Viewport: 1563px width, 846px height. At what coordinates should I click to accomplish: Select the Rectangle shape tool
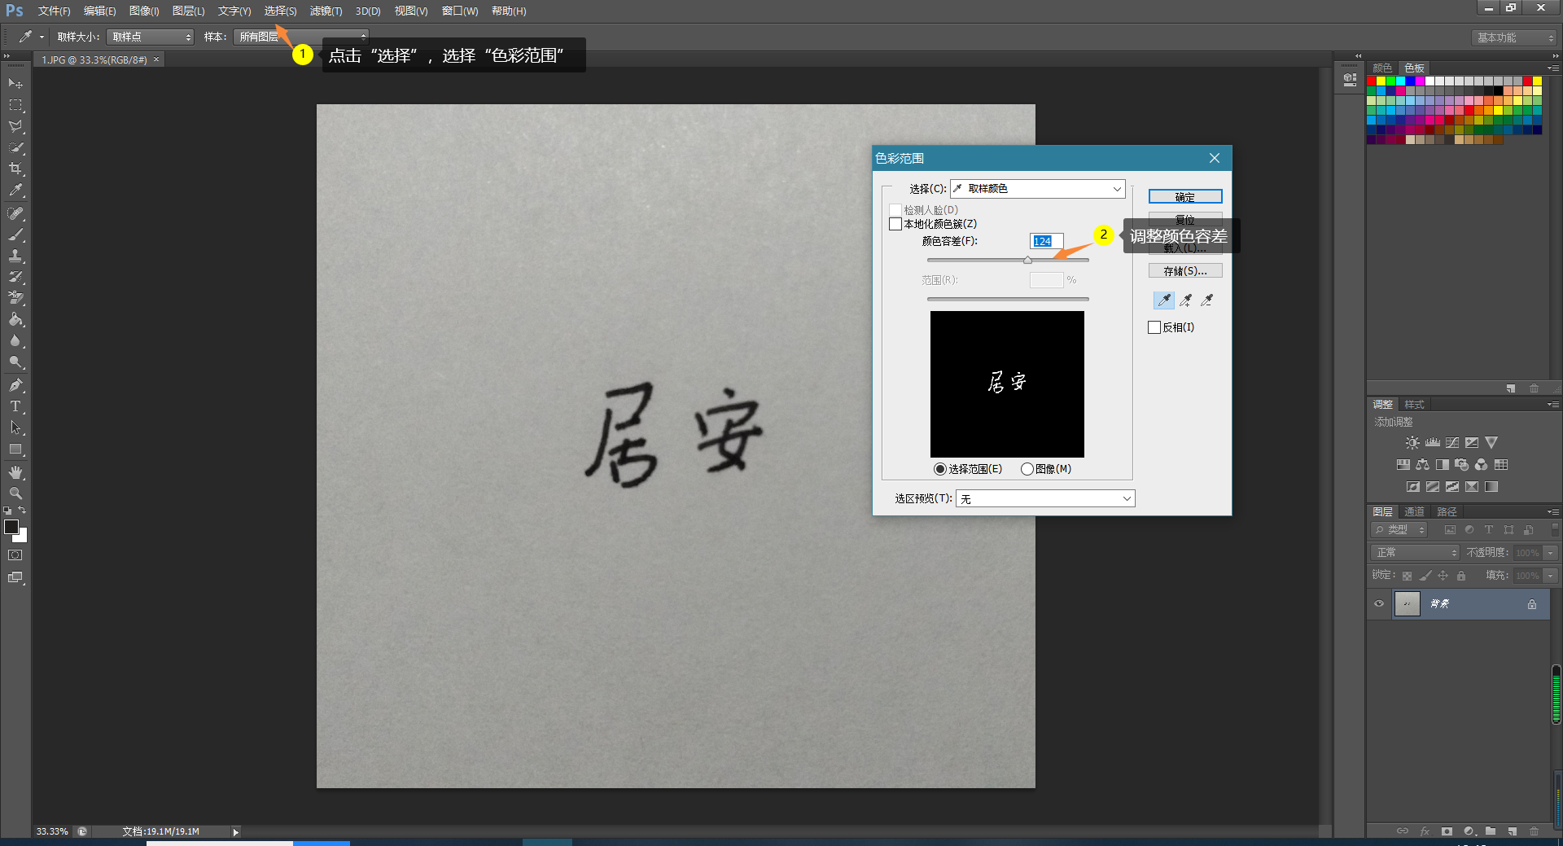tap(15, 449)
